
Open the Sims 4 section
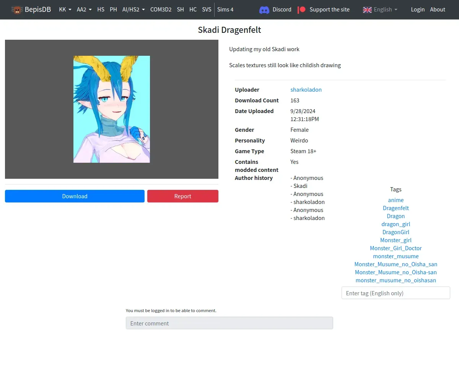click(x=225, y=10)
